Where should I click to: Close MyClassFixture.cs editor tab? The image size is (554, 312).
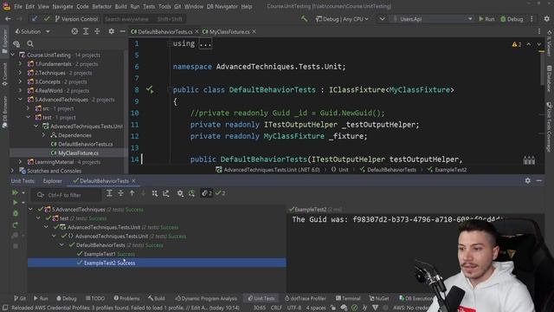[254, 32]
